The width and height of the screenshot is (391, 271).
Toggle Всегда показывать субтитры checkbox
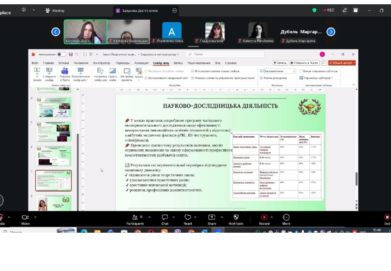pyautogui.click(x=301, y=71)
